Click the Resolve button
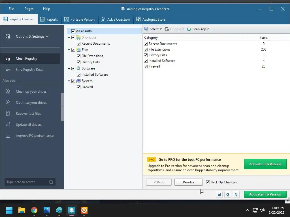The height and width of the screenshot is (217, 290). point(188,182)
